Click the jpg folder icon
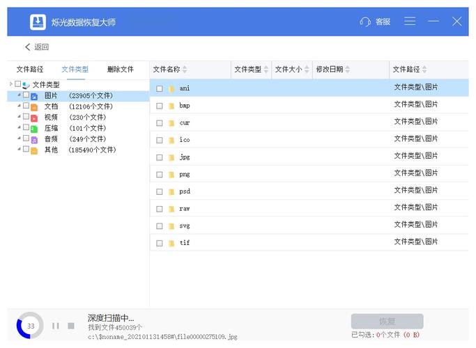Screen dimensions: 476x348 (171, 157)
